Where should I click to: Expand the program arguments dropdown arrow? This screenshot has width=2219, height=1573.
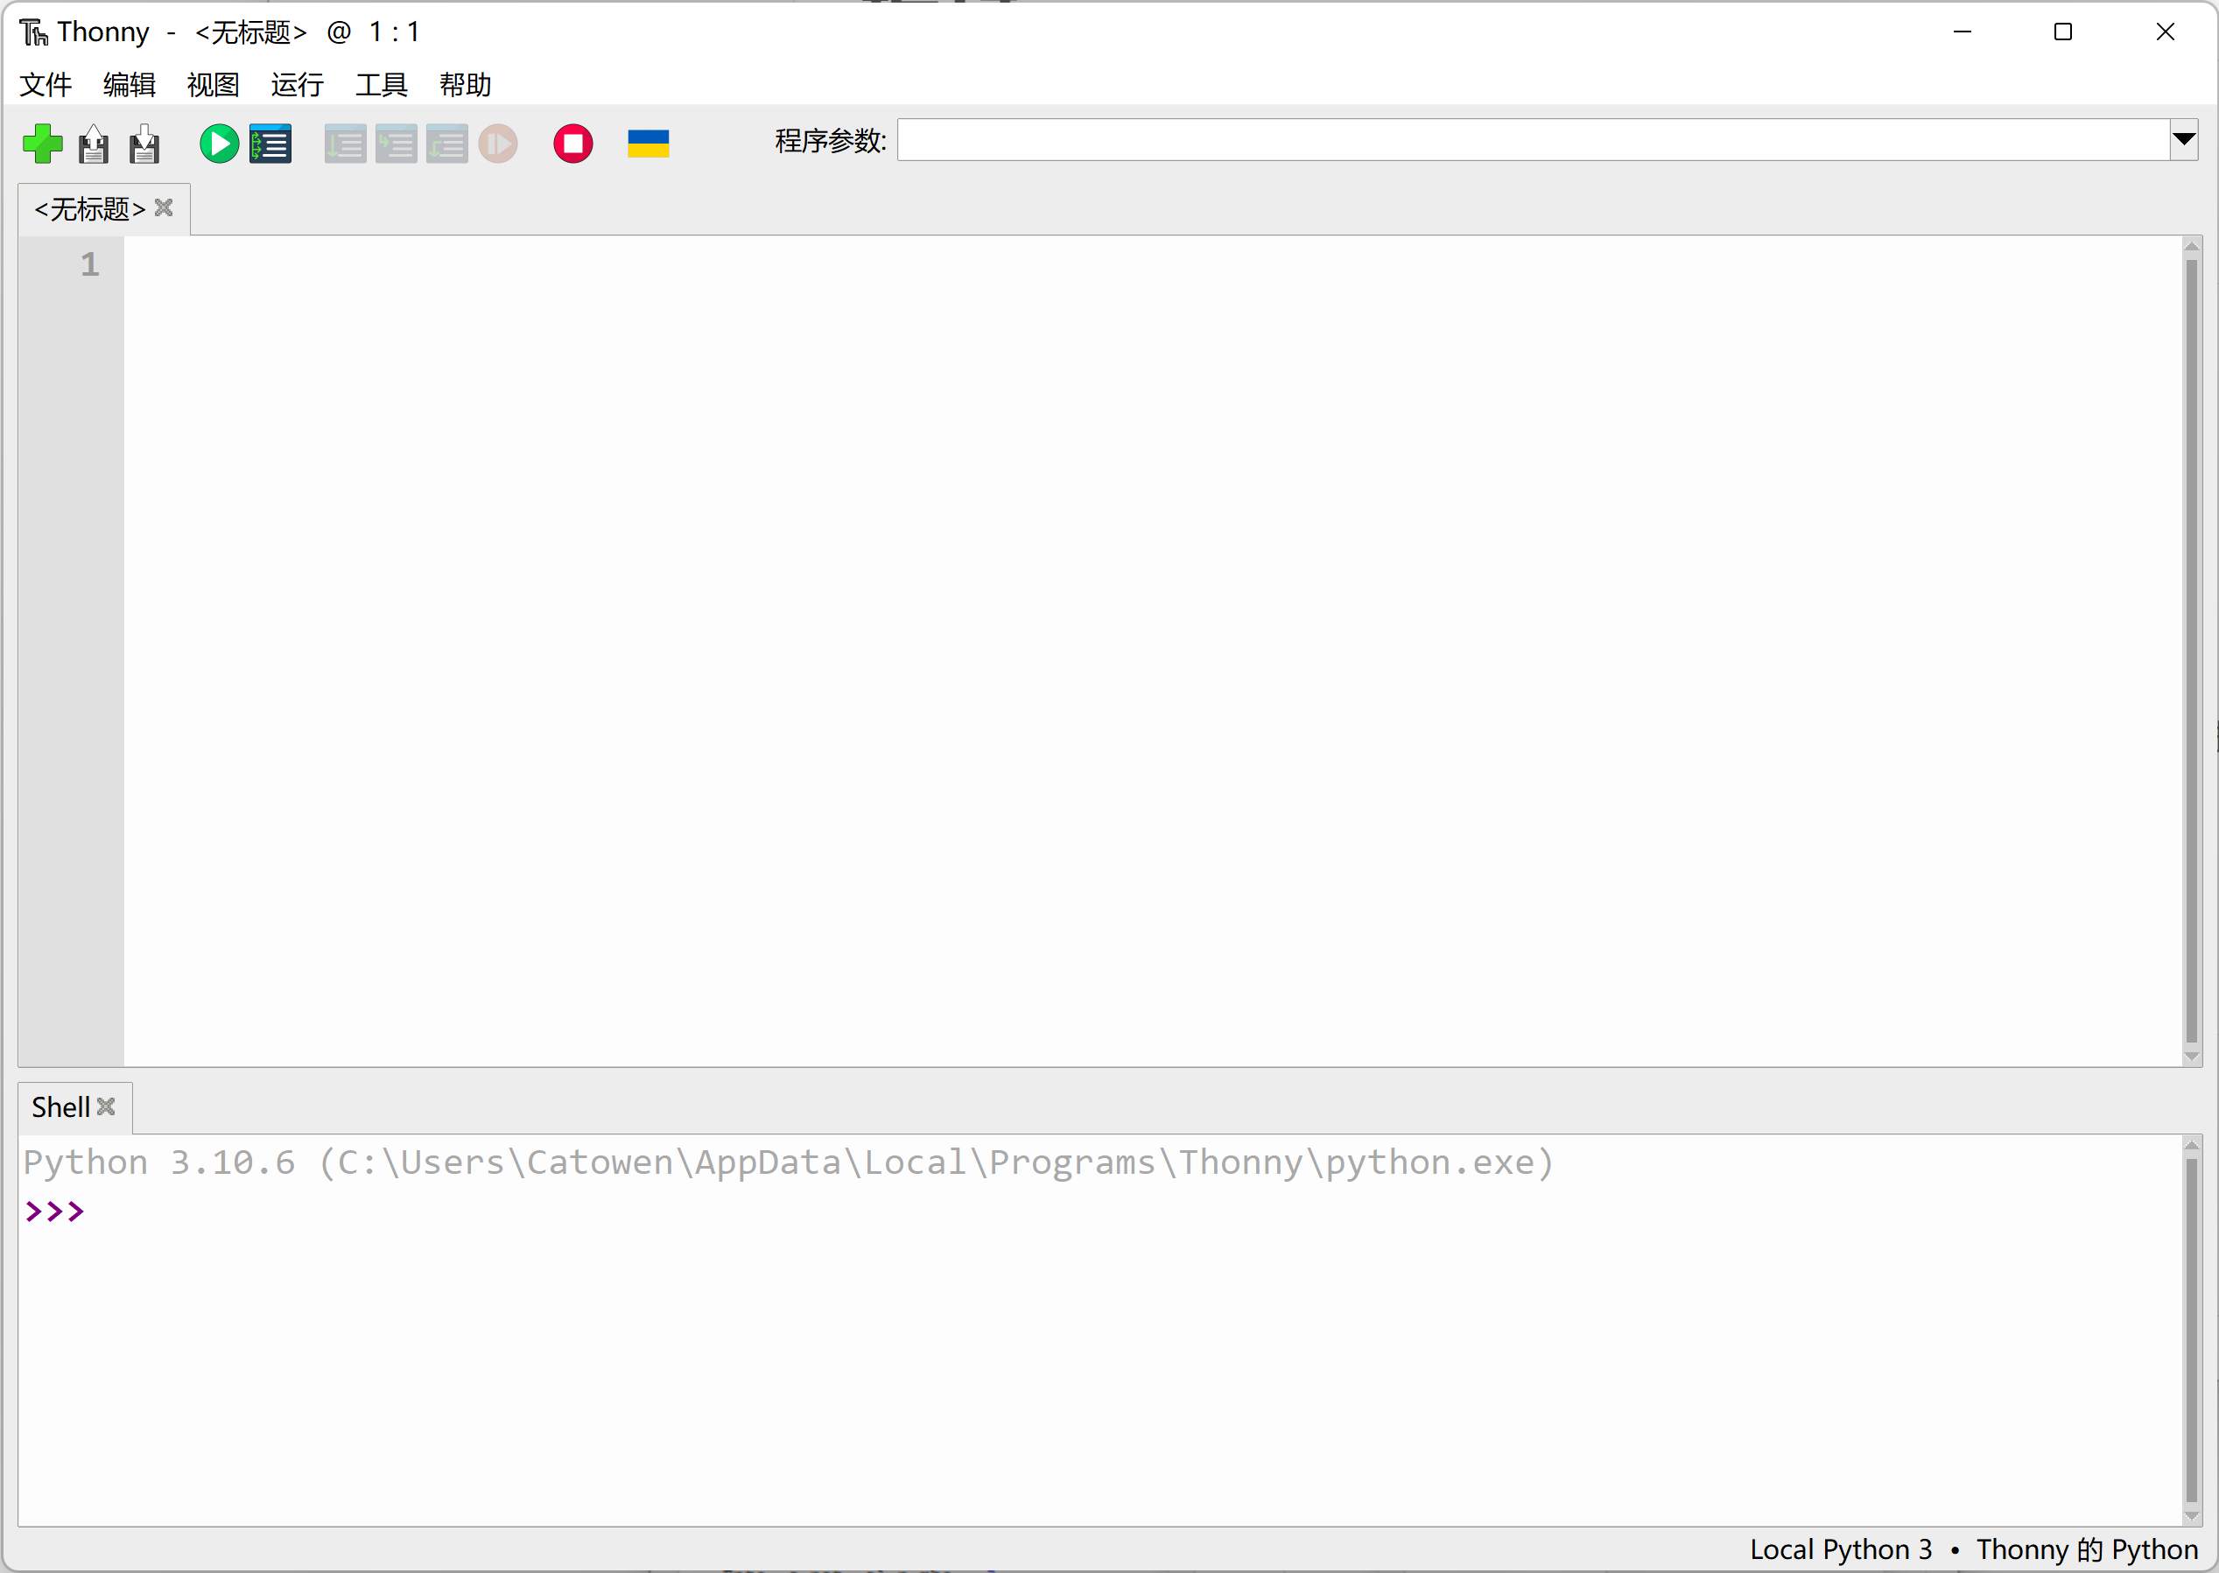pos(2183,139)
